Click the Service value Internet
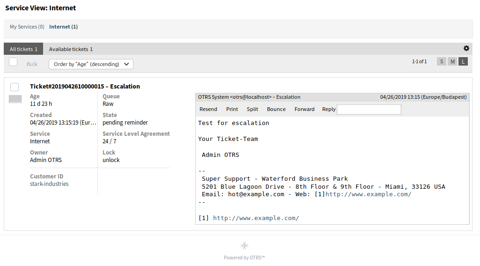Image resolution: width=480 pixels, height=266 pixels. point(40,141)
